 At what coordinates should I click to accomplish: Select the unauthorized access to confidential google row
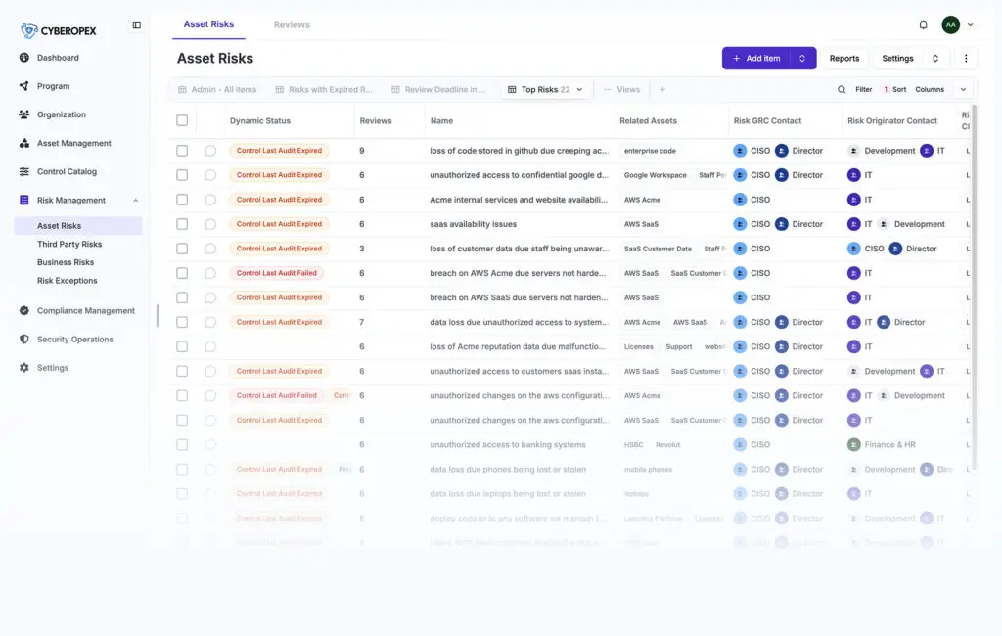[x=182, y=175]
